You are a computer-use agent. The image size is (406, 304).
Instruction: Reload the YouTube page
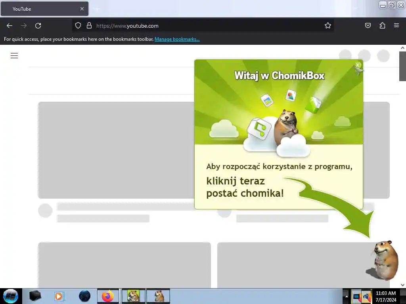pyautogui.click(x=38, y=26)
